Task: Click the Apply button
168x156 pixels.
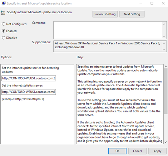Action: pos(157,151)
